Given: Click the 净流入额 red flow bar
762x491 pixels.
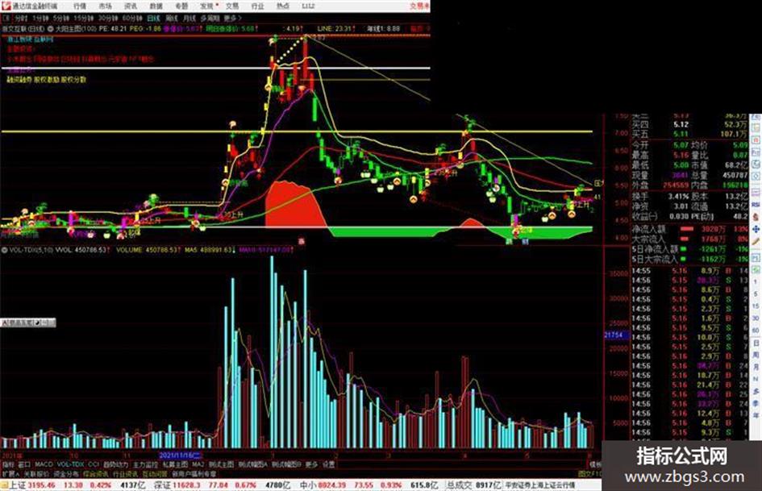Looking at the screenshot, I should point(686,228).
